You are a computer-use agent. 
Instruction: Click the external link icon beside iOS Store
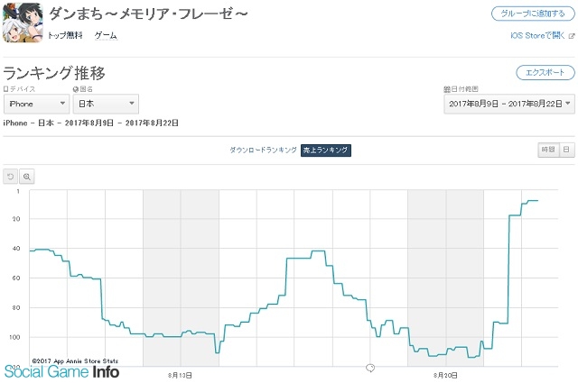[x=572, y=36]
